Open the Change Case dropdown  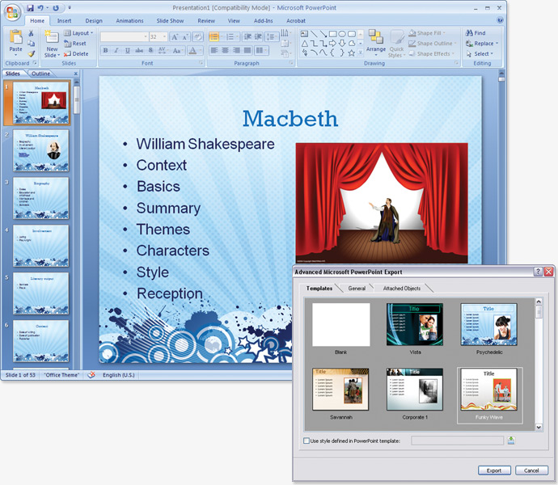pos(177,51)
